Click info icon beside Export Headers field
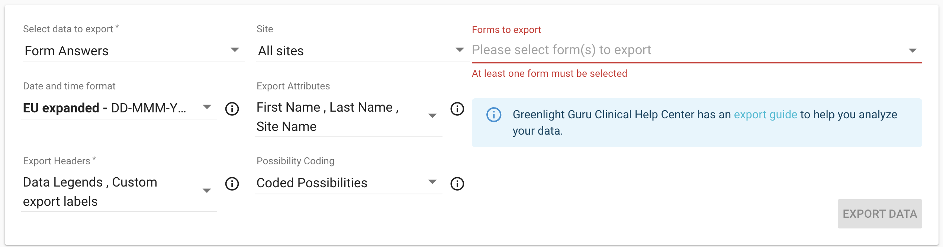Screen dimensions: 943x247 click(x=232, y=184)
